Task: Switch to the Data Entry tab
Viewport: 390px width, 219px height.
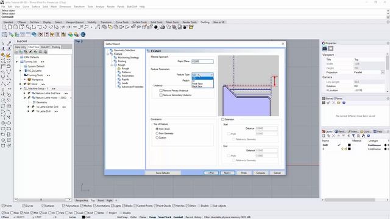Action: click(20, 47)
